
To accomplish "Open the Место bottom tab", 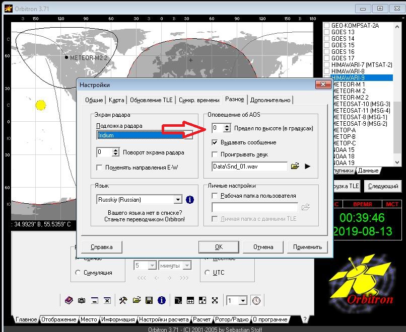I will point(89,319).
